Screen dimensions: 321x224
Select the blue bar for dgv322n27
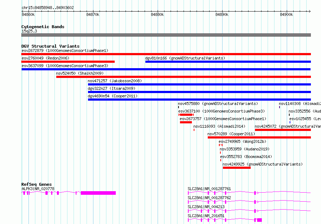[199, 92]
